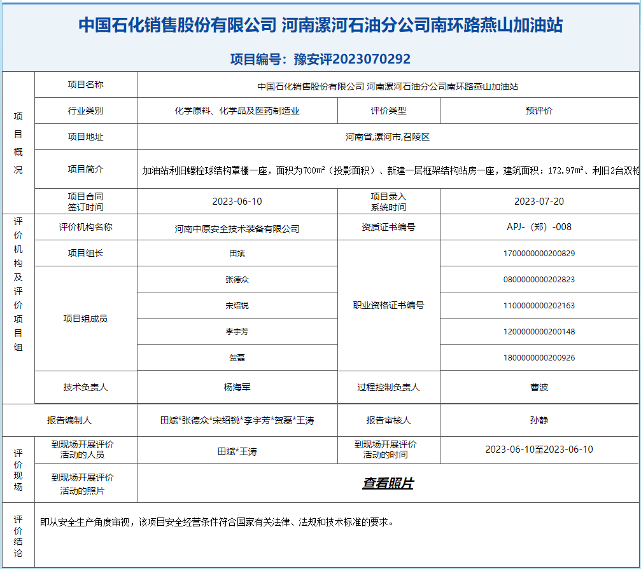Select the evaluation conclusion sentence
This screenshot has width=641, height=569.
tap(217, 523)
